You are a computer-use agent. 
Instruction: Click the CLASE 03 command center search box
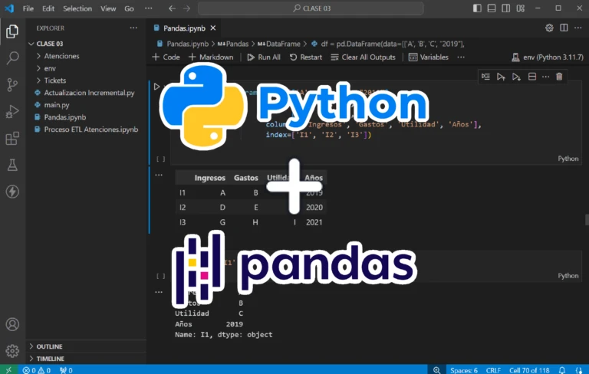pyautogui.click(x=311, y=8)
